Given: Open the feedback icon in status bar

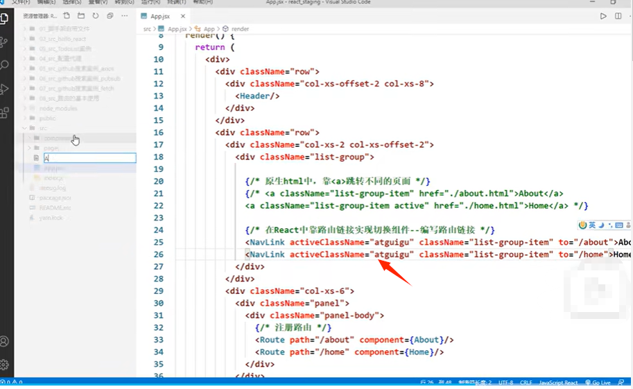Looking at the screenshot, I should tap(621, 382).
